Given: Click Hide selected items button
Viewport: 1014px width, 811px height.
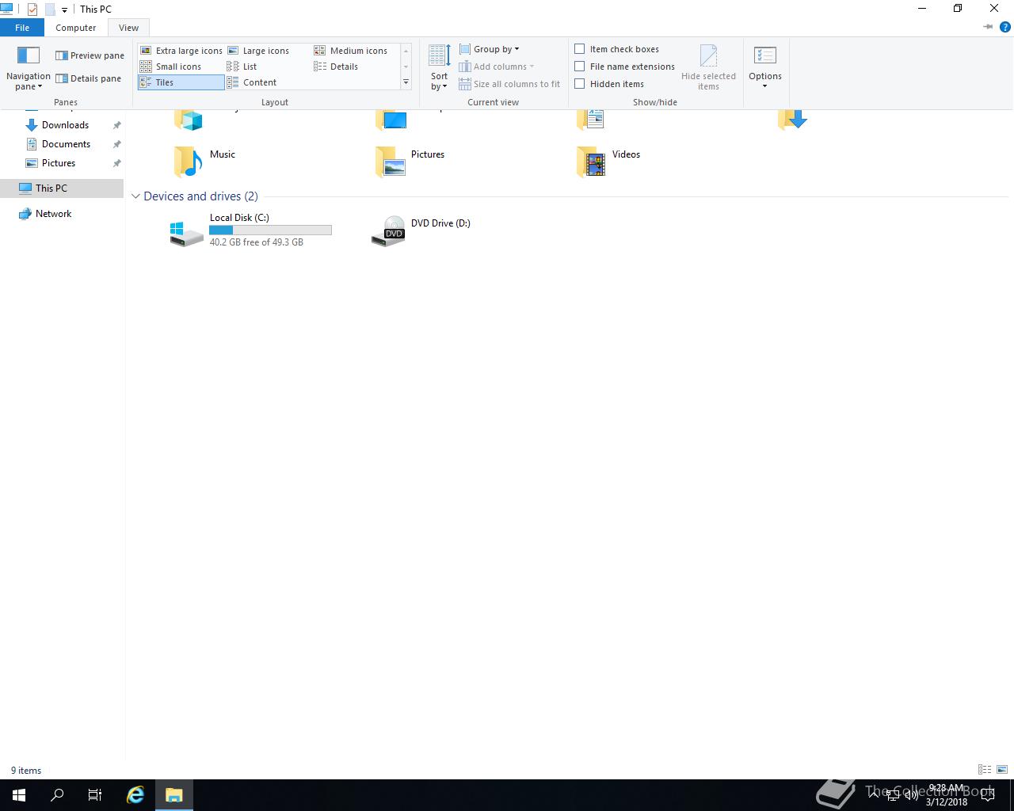Looking at the screenshot, I should point(708,68).
